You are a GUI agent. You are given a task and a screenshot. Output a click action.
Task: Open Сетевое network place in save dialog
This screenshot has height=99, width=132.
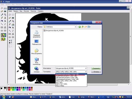tap(37, 70)
